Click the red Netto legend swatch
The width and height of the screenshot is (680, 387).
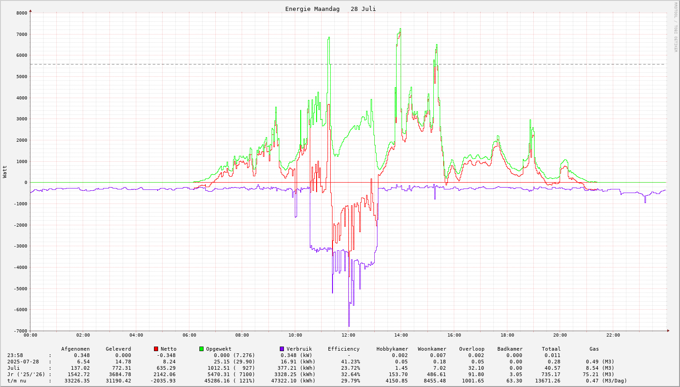pyautogui.click(x=156, y=349)
